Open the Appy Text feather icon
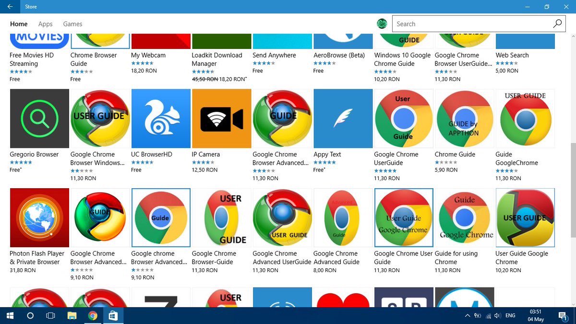Image resolution: width=576 pixels, height=324 pixels. click(x=343, y=118)
